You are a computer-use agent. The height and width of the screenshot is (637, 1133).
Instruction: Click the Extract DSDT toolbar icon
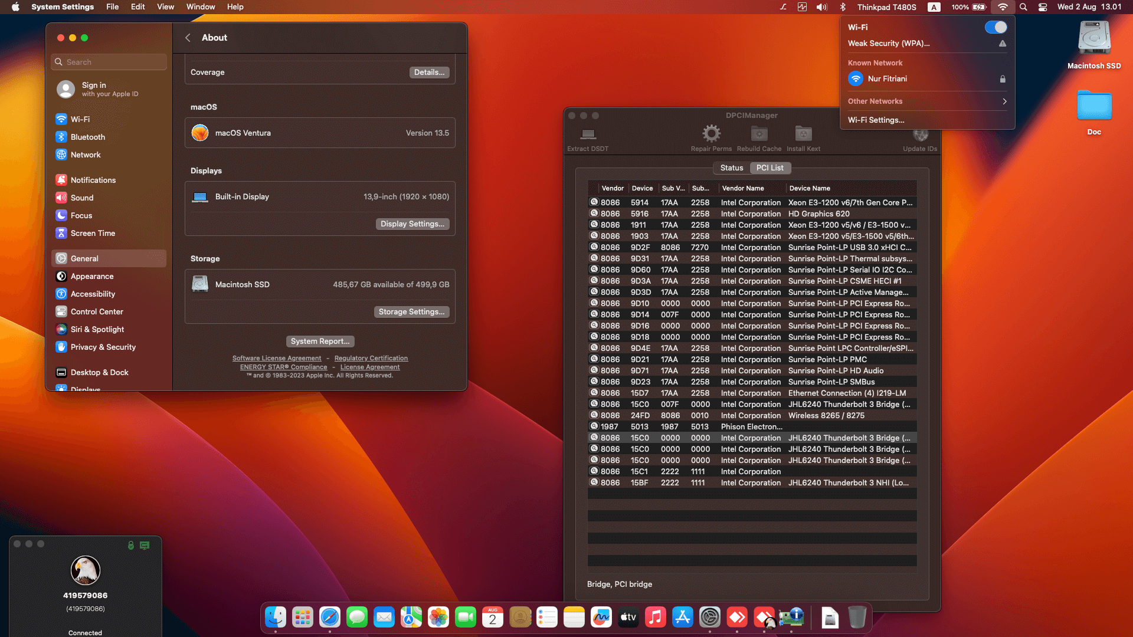pyautogui.click(x=588, y=134)
